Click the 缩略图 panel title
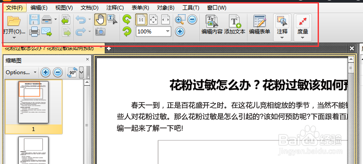The image size is (363, 164). (x=14, y=61)
